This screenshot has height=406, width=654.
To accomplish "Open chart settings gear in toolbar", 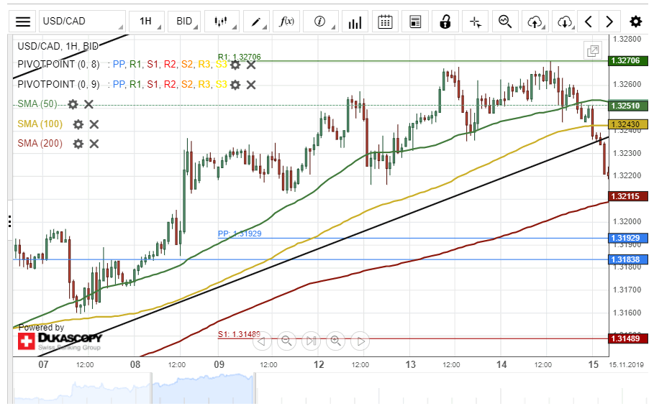I will point(635,22).
